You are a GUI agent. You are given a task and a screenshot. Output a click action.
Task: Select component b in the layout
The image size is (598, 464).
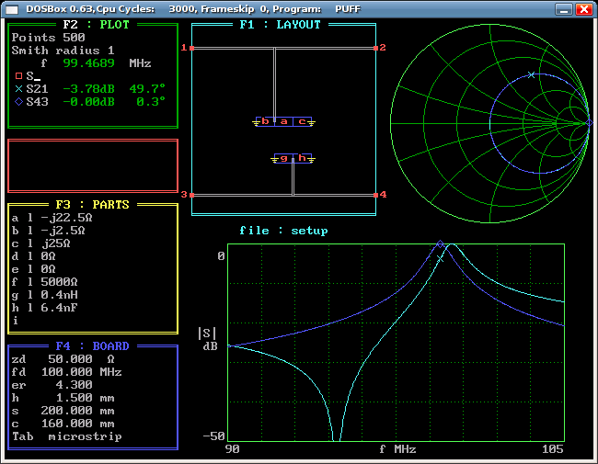[x=266, y=121]
